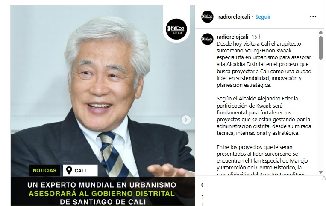Click the NOTICIAS label on the image

click(x=44, y=170)
